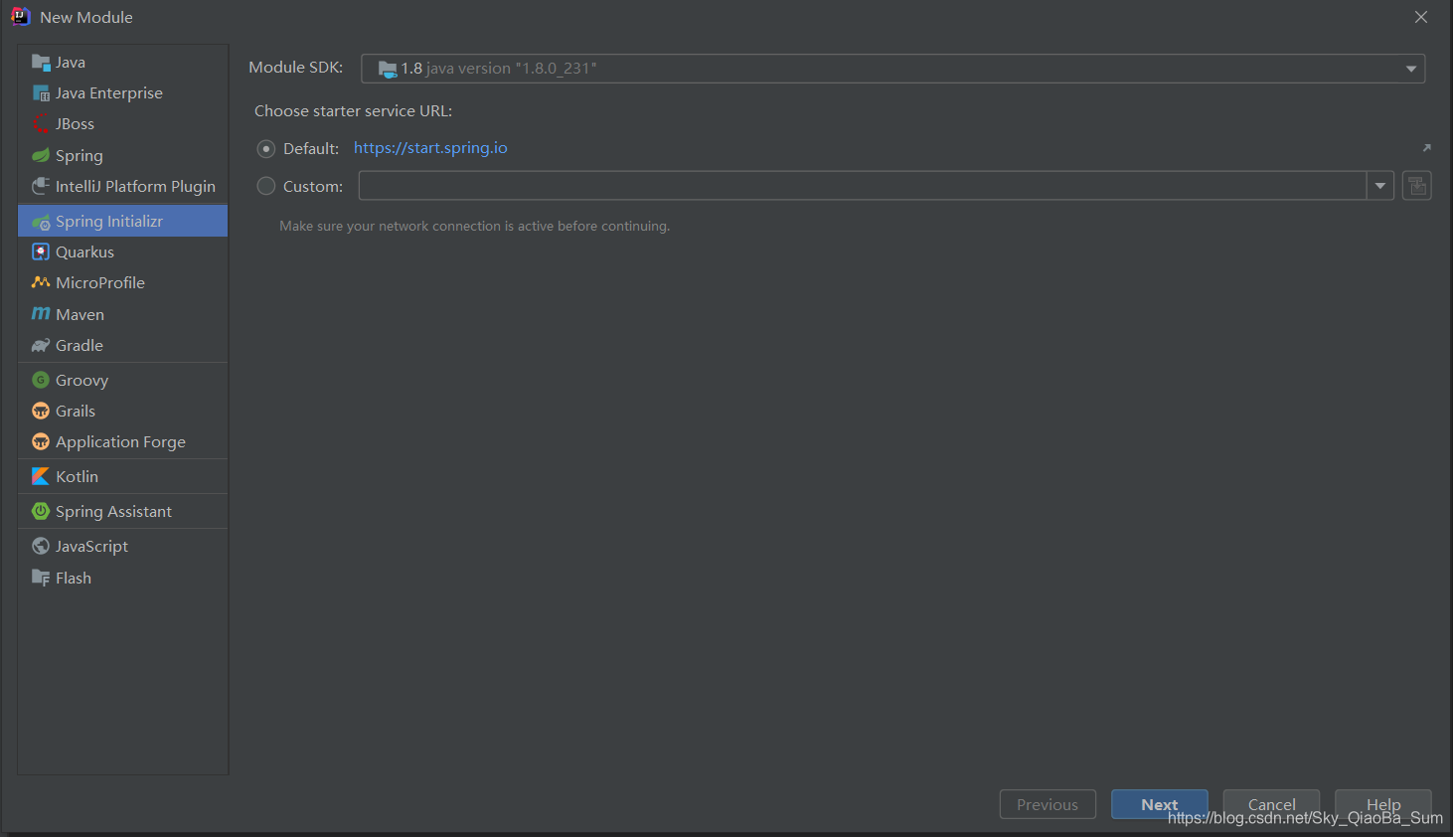Click the Help button
1453x837 pixels.
coord(1383,804)
